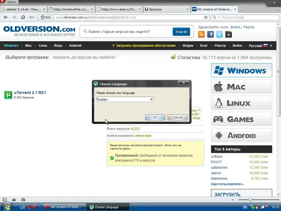This screenshot has width=281, height=211.
Task: Close the ccleaner search tab
Action: (x=44, y=9)
